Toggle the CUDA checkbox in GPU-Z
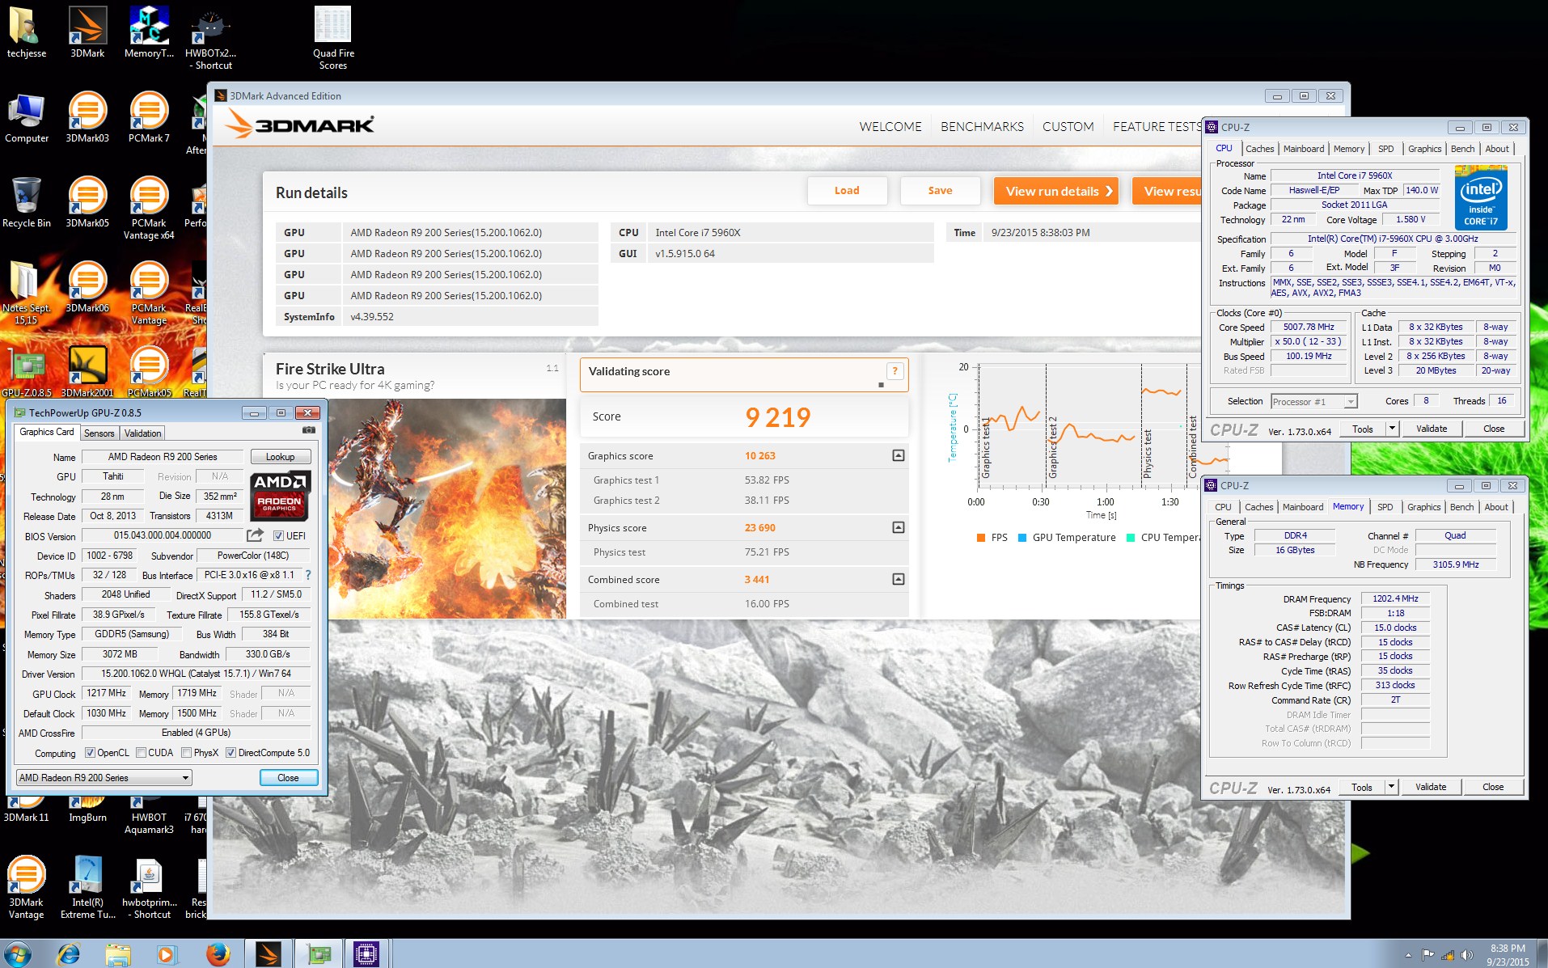The height and width of the screenshot is (968, 1548). (141, 753)
